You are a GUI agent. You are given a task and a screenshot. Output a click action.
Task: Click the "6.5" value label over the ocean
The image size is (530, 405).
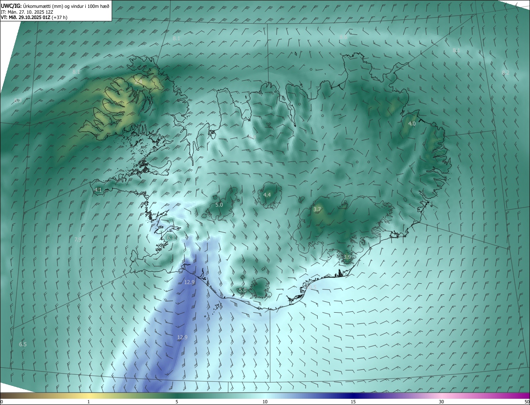[23, 345]
